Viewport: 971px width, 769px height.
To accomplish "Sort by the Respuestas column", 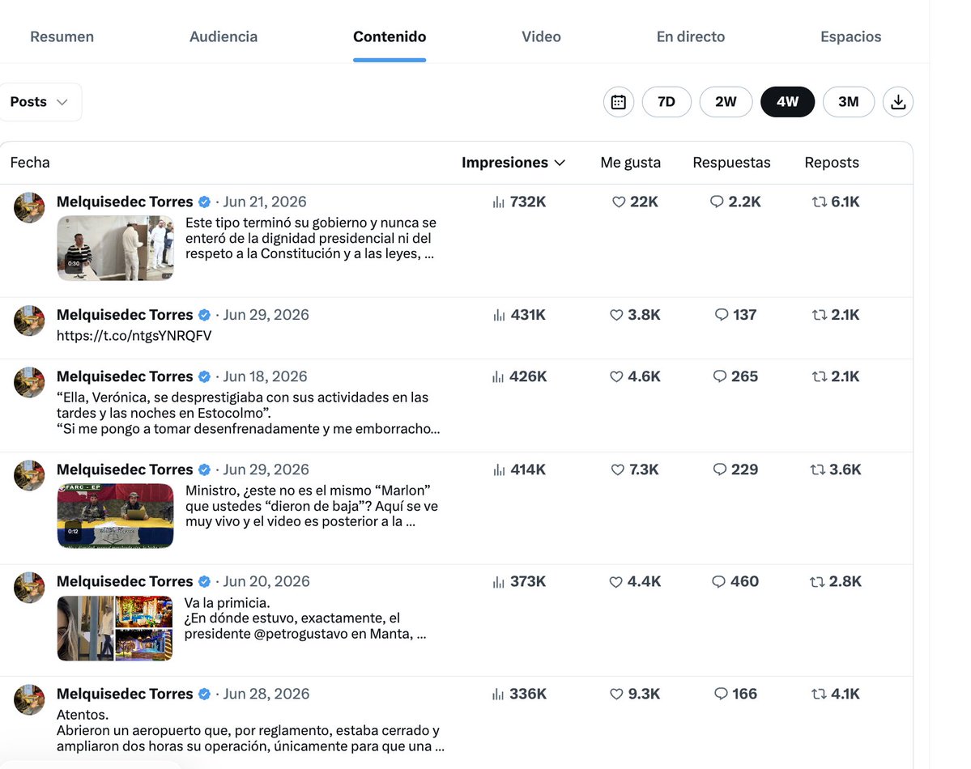I will pyautogui.click(x=731, y=163).
